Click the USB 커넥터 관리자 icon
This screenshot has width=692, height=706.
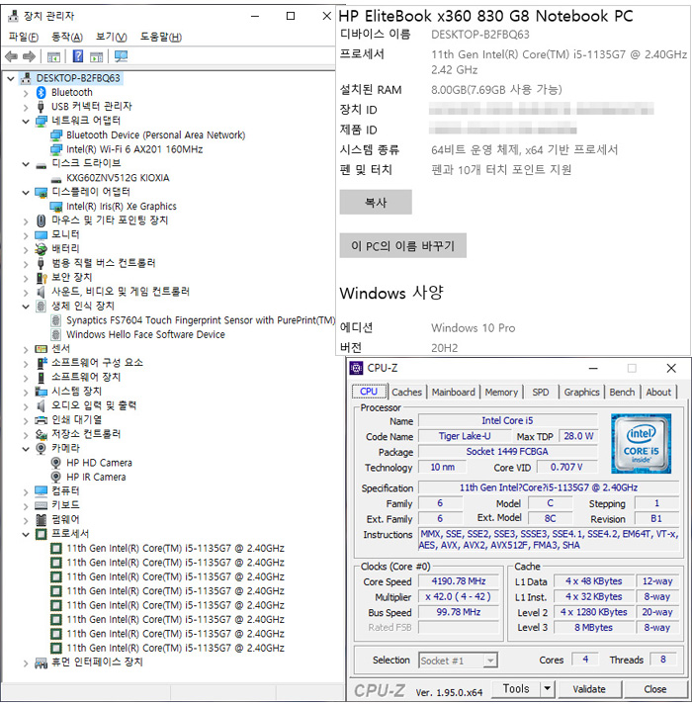point(41,107)
